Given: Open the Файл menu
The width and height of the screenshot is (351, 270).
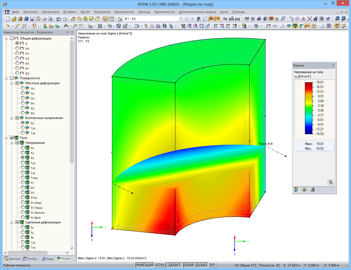Looking at the screenshot, I should click(x=15, y=12).
